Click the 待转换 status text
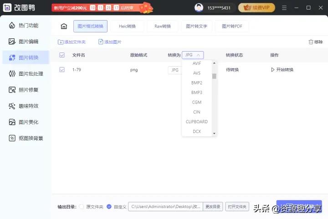 coord(232,70)
